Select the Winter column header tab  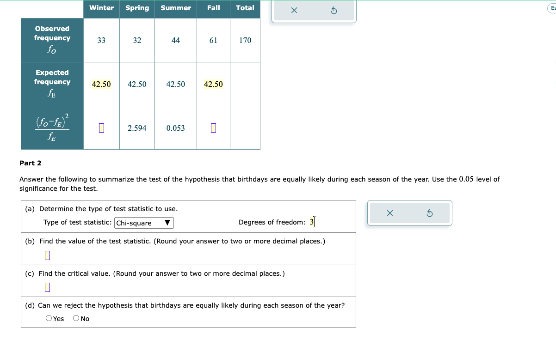(x=101, y=8)
